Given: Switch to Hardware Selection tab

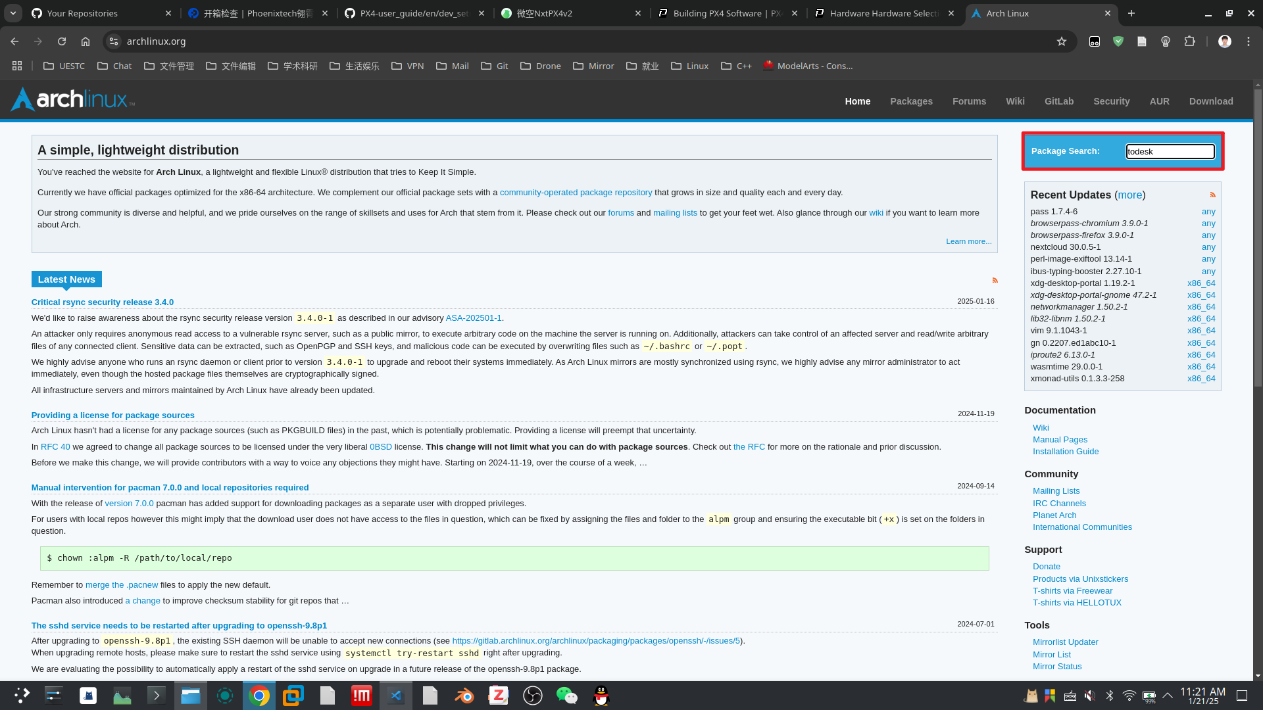Looking at the screenshot, I should pyautogui.click(x=884, y=13).
